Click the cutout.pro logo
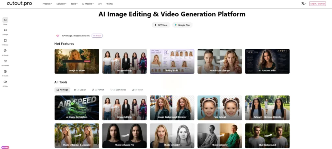This screenshot has height=149, width=332. 19,4
